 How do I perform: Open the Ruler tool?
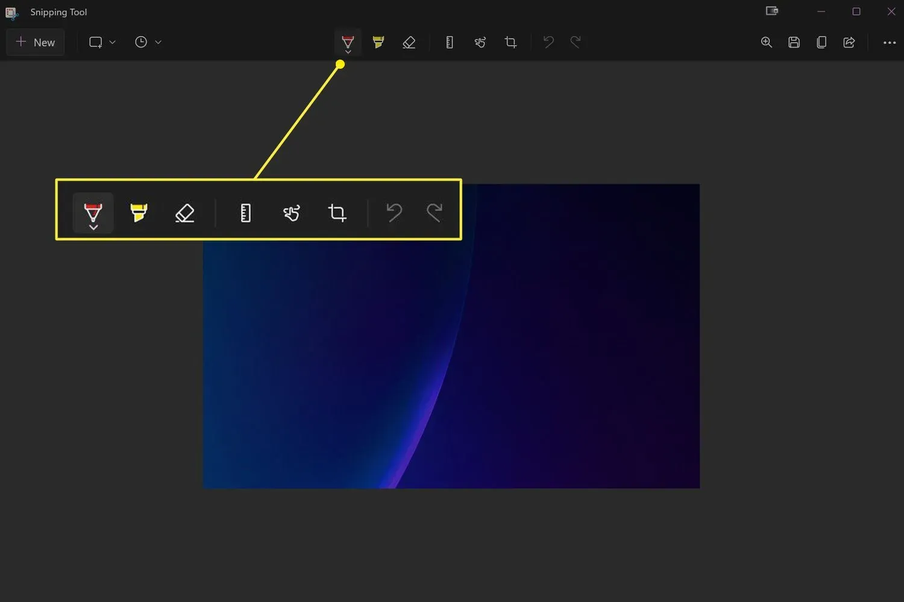click(449, 42)
